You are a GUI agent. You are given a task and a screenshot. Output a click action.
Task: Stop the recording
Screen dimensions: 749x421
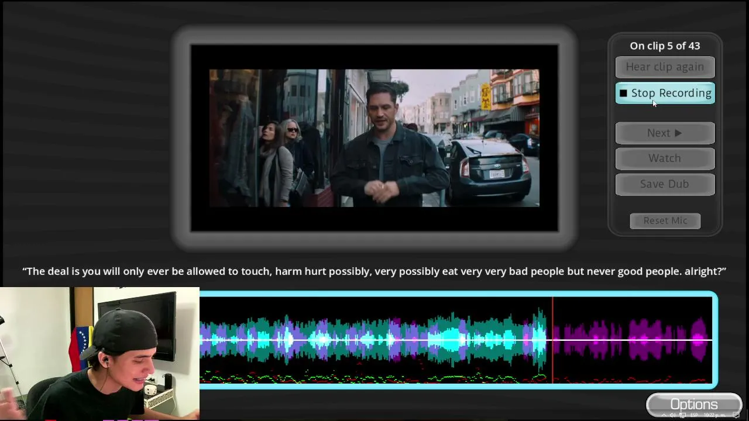tap(665, 93)
